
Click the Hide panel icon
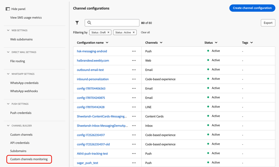[8, 9]
